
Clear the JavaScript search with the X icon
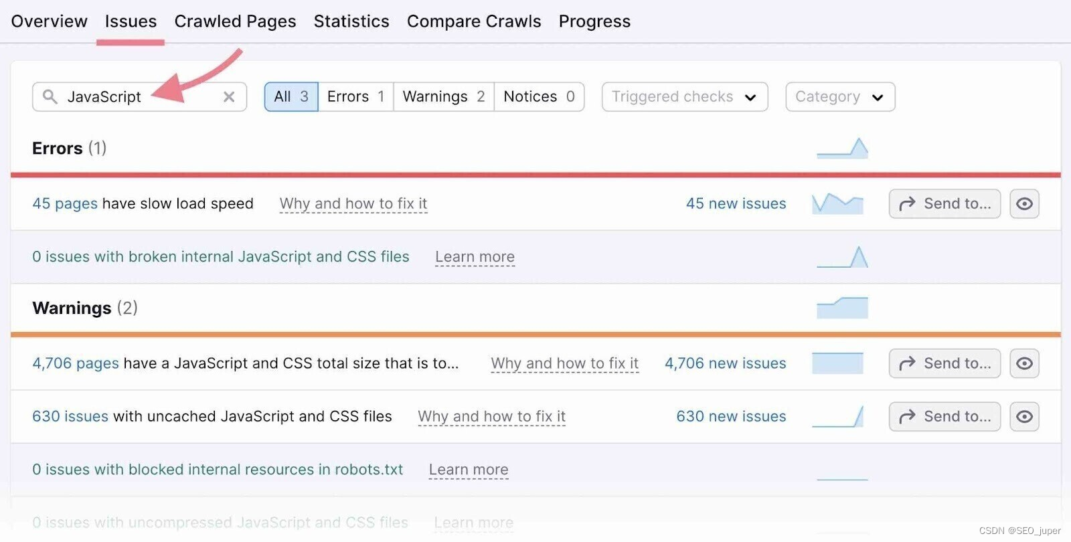[x=229, y=97]
